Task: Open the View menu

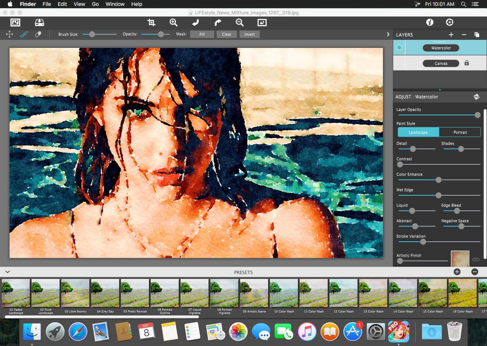Action: point(79,4)
